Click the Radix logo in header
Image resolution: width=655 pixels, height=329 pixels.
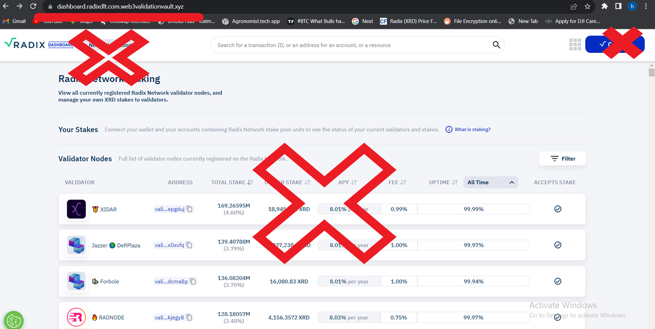click(24, 44)
